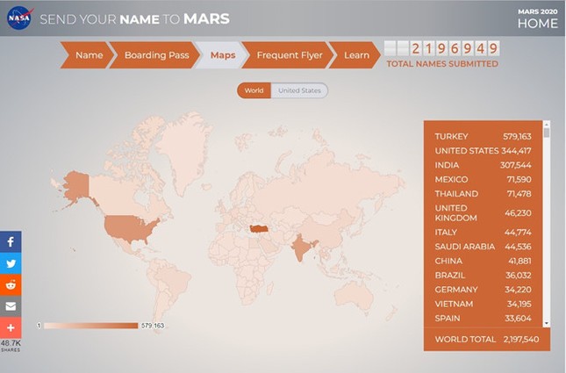Click the country list scrollbar thumb
The width and height of the screenshot is (566, 373).
[547, 133]
